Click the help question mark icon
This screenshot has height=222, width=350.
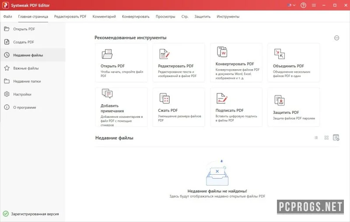(303, 5)
